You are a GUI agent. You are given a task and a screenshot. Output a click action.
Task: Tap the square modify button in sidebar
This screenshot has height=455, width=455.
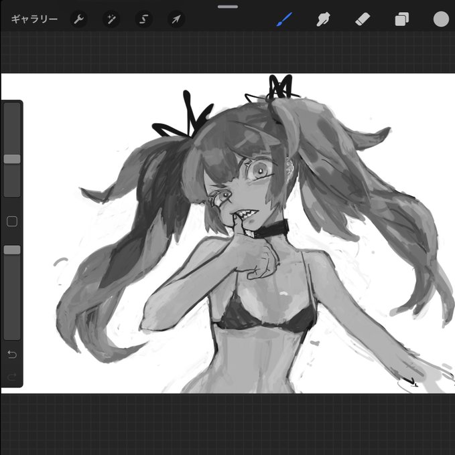12,221
